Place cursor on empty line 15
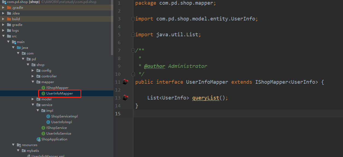 coord(238,114)
